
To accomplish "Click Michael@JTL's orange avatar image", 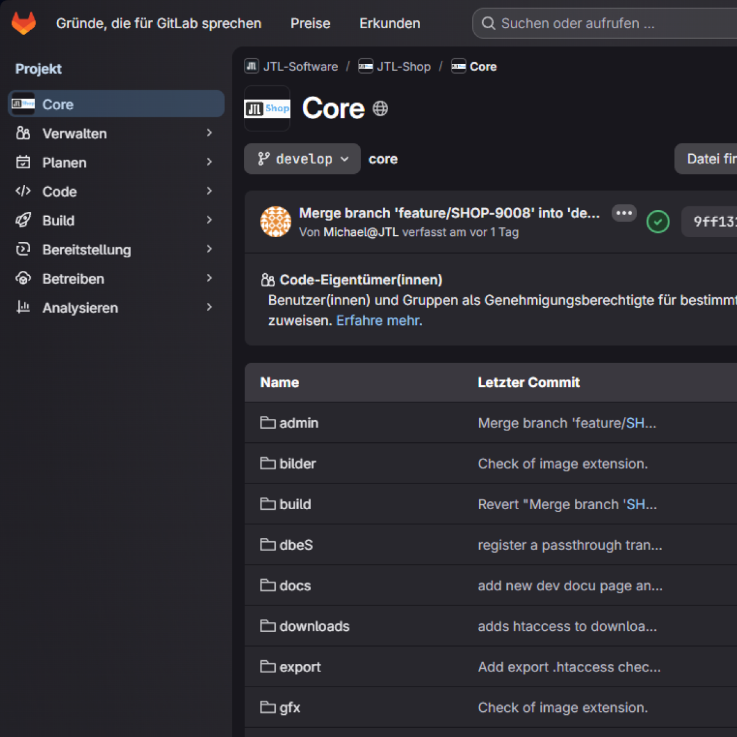I will click(x=276, y=222).
